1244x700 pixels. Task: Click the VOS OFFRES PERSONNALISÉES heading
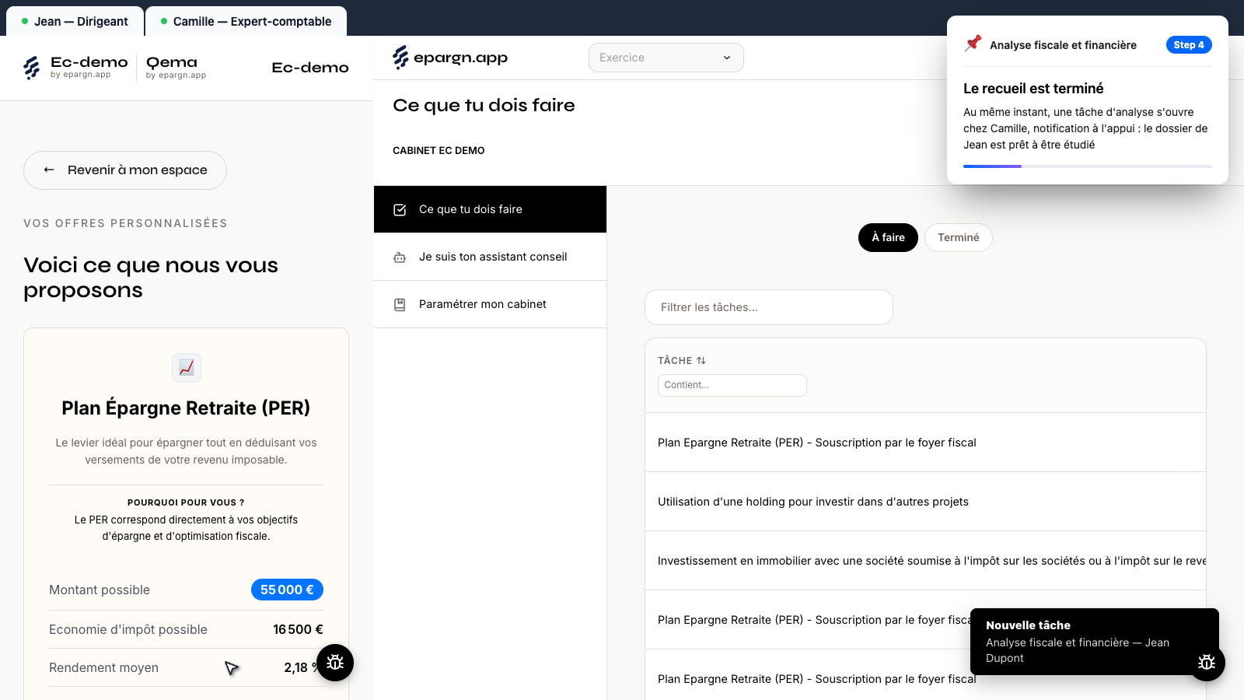coord(125,223)
